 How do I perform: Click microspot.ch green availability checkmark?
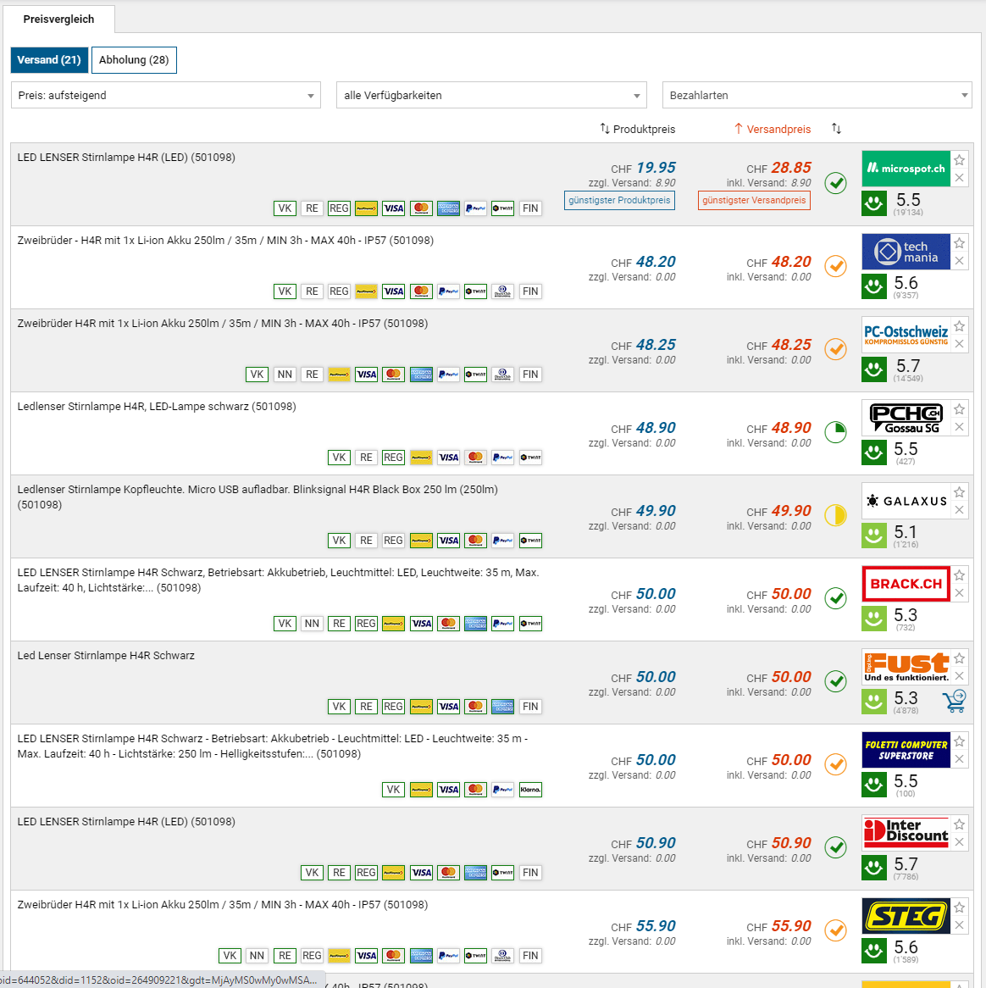click(x=835, y=183)
